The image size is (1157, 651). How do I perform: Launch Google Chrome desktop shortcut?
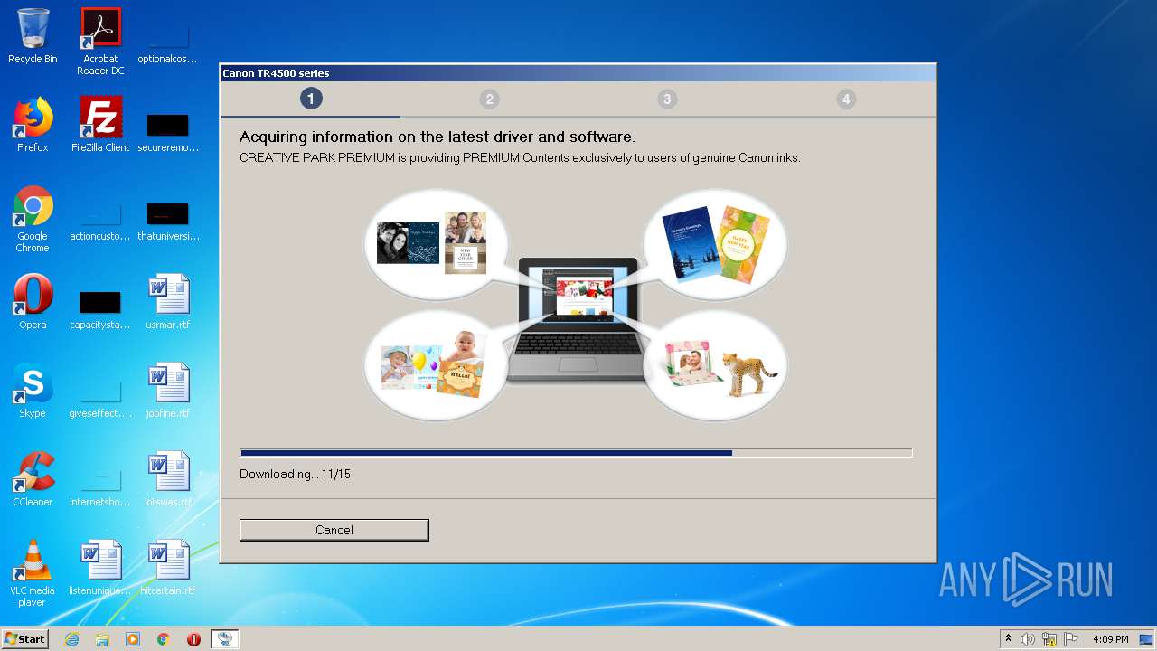[x=33, y=219]
